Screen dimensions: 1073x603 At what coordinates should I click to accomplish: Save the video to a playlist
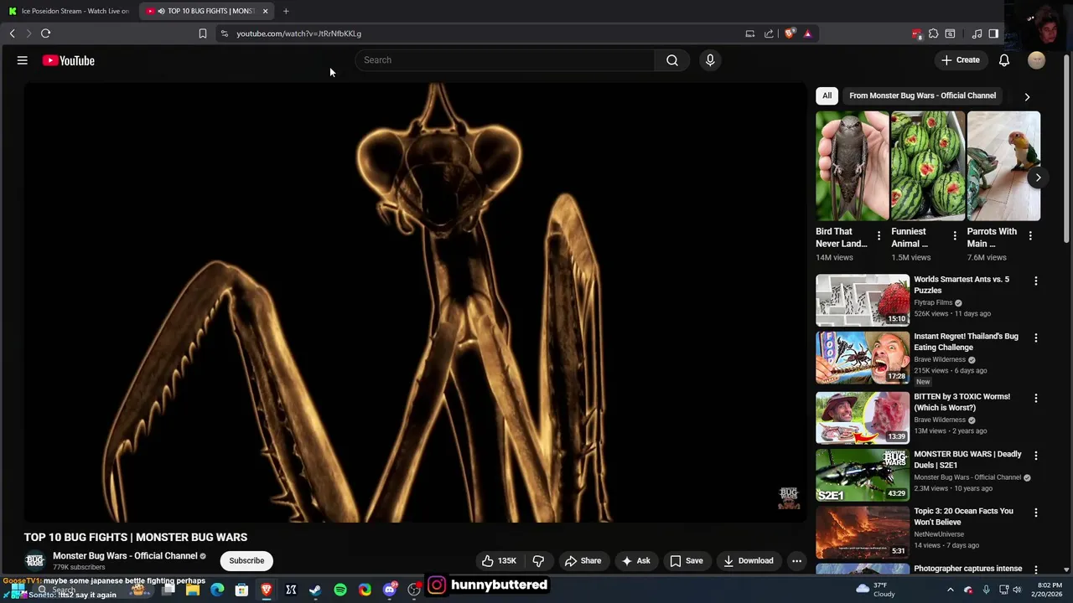(686, 560)
